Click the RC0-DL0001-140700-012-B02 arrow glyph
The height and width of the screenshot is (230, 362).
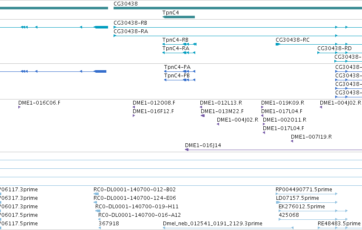96,194
